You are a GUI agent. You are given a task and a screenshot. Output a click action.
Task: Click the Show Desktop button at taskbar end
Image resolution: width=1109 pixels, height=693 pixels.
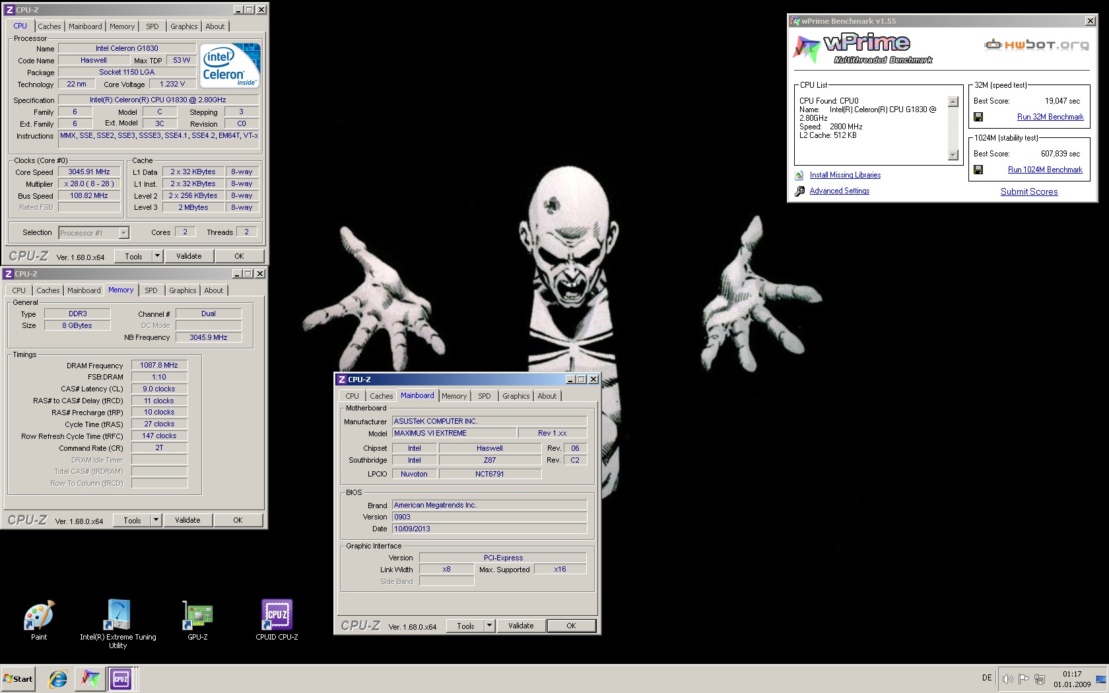point(1101,678)
